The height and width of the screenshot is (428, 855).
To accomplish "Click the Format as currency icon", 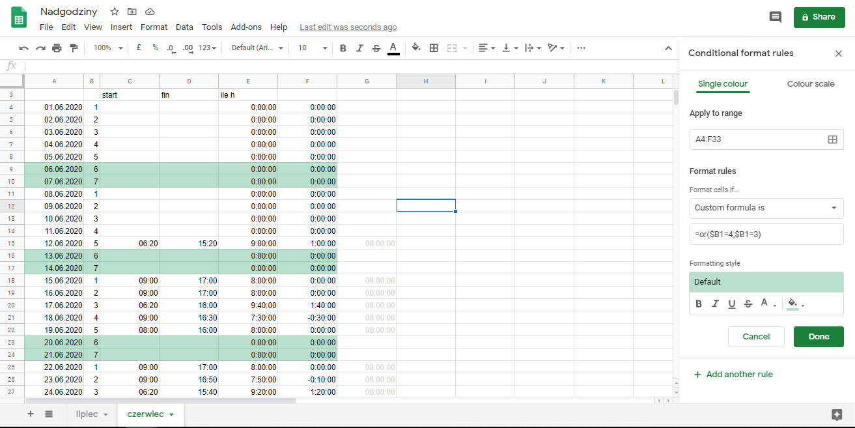I will coord(139,48).
